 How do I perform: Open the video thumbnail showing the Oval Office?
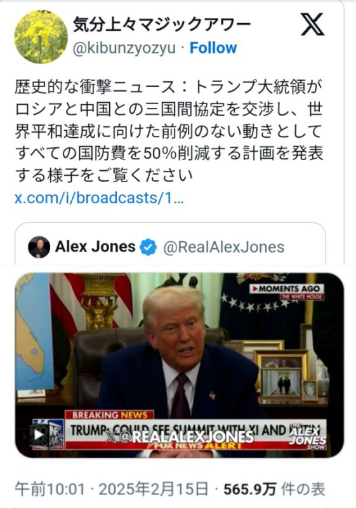(180, 365)
